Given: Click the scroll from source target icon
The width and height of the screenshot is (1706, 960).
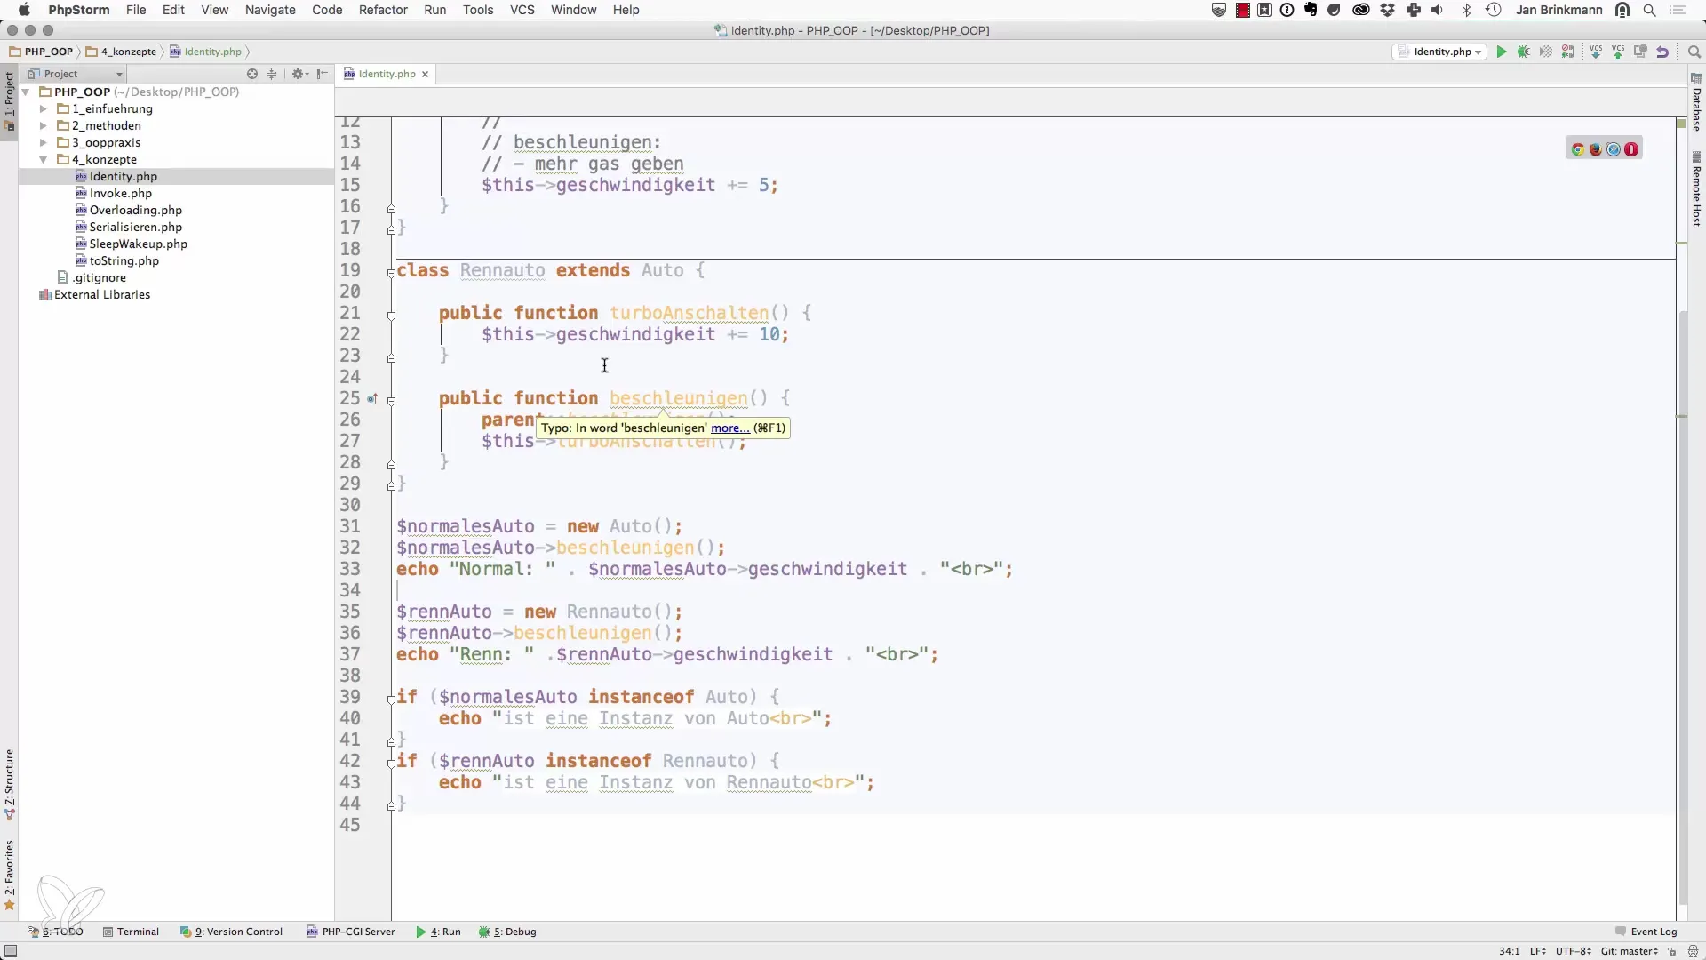Looking at the screenshot, I should point(252,74).
